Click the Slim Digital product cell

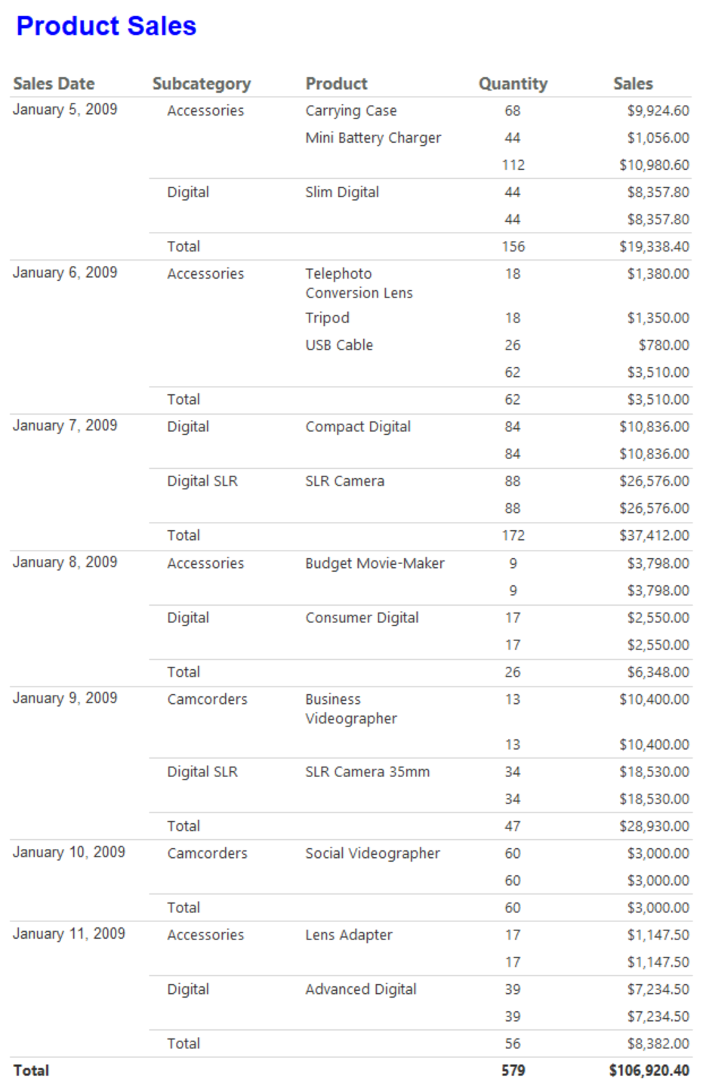(x=342, y=193)
